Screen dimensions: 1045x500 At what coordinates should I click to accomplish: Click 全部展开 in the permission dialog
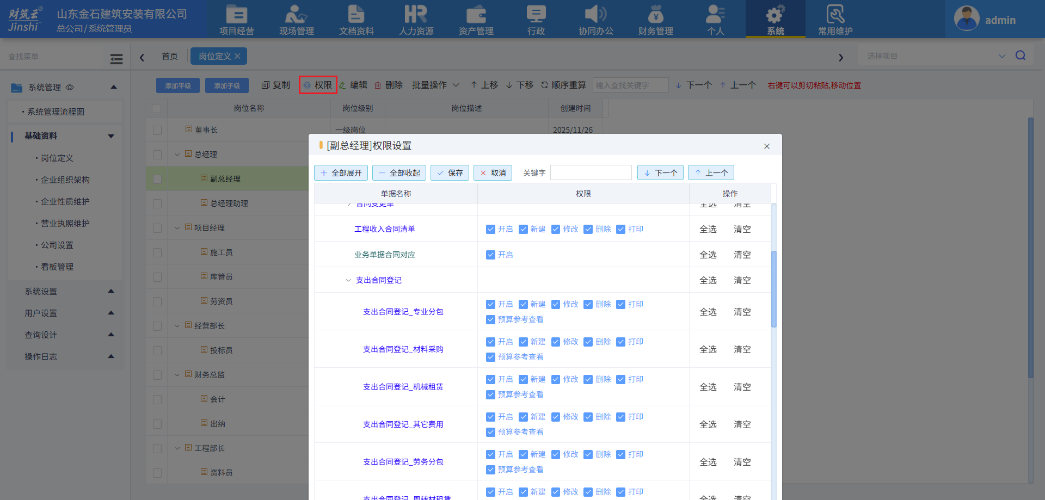[x=341, y=172]
